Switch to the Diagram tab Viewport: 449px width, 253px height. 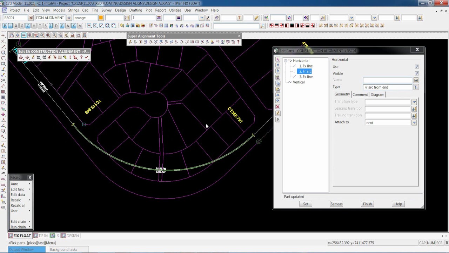pos(377,95)
